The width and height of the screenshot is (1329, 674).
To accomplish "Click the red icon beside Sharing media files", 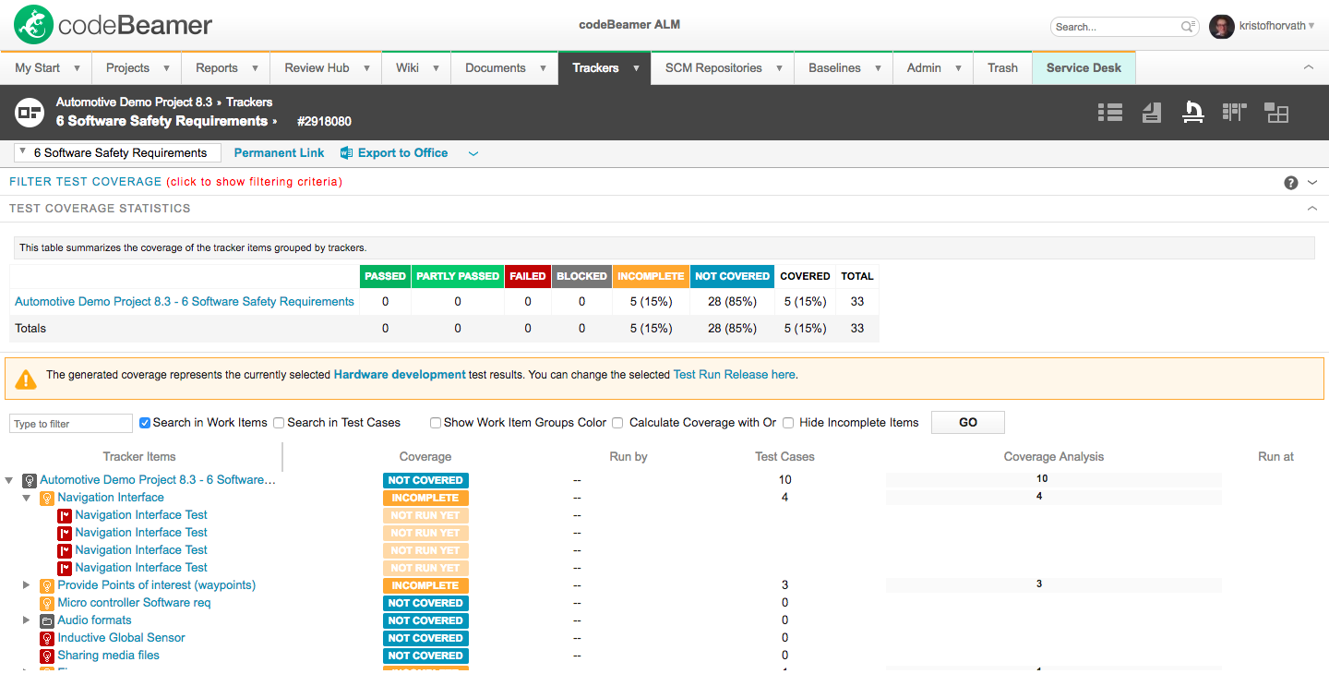I will point(47,656).
